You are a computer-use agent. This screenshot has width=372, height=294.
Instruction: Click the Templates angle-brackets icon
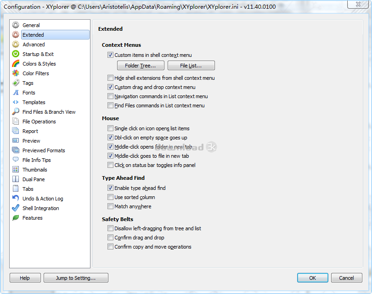click(16, 102)
